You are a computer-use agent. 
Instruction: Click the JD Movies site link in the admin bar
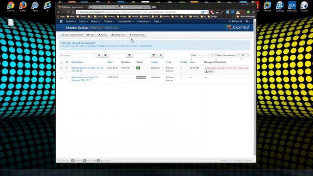click(235, 22)
